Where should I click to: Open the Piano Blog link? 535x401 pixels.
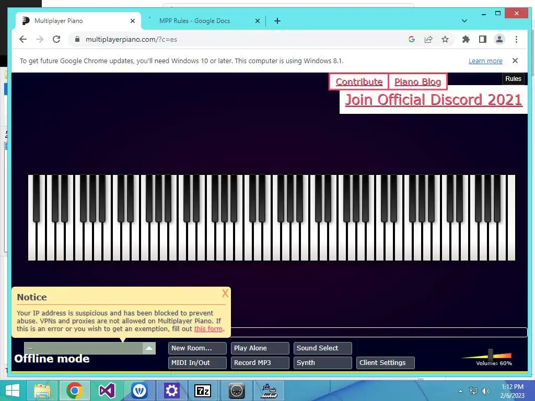pos(417,82)
